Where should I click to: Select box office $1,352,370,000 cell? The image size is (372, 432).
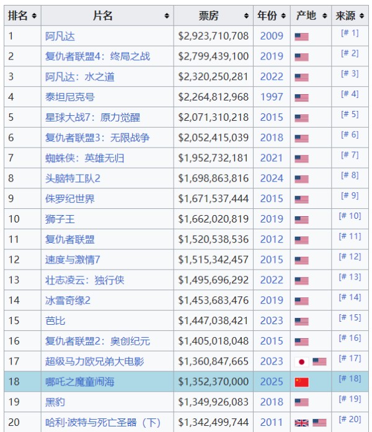coord(213,382)
